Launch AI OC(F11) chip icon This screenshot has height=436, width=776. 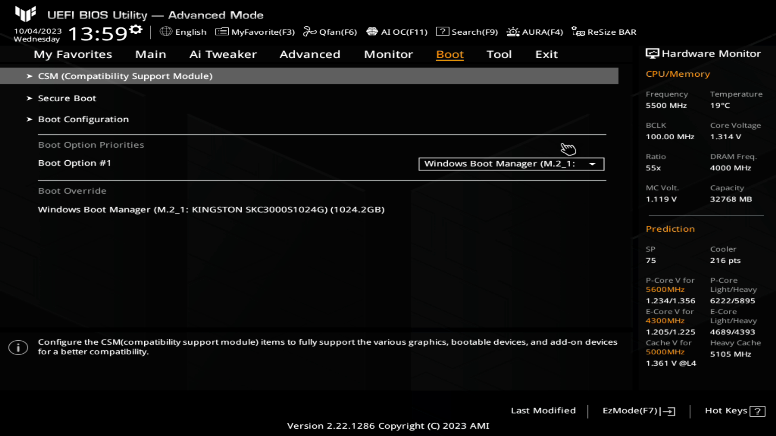pos(372,31)
